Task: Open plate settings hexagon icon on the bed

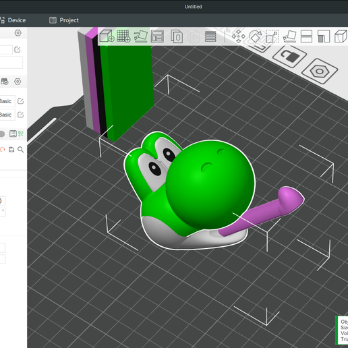Action: click(320, 71)
